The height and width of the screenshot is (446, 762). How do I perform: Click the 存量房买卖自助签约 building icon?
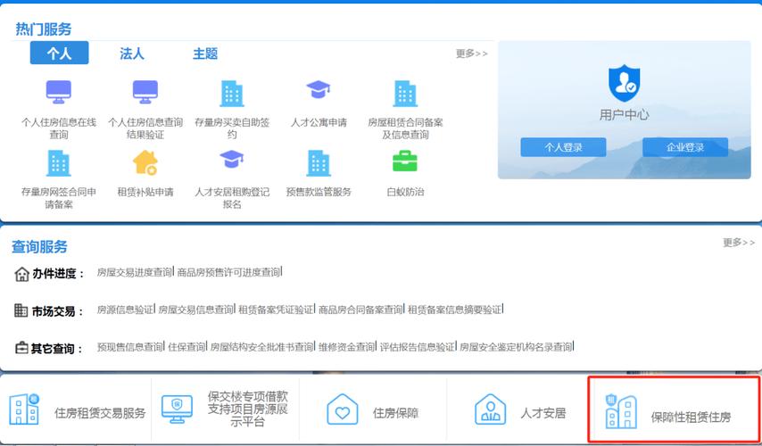click(x=232, y=93)
